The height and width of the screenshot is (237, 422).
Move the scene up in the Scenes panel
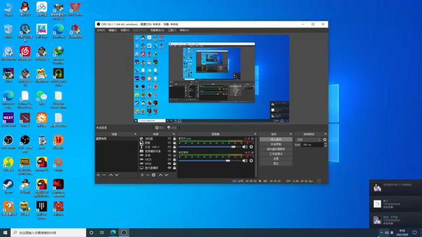click(111, 175)
